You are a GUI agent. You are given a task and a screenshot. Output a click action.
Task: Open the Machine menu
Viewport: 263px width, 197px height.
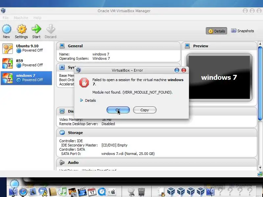(x=21, y=18)
